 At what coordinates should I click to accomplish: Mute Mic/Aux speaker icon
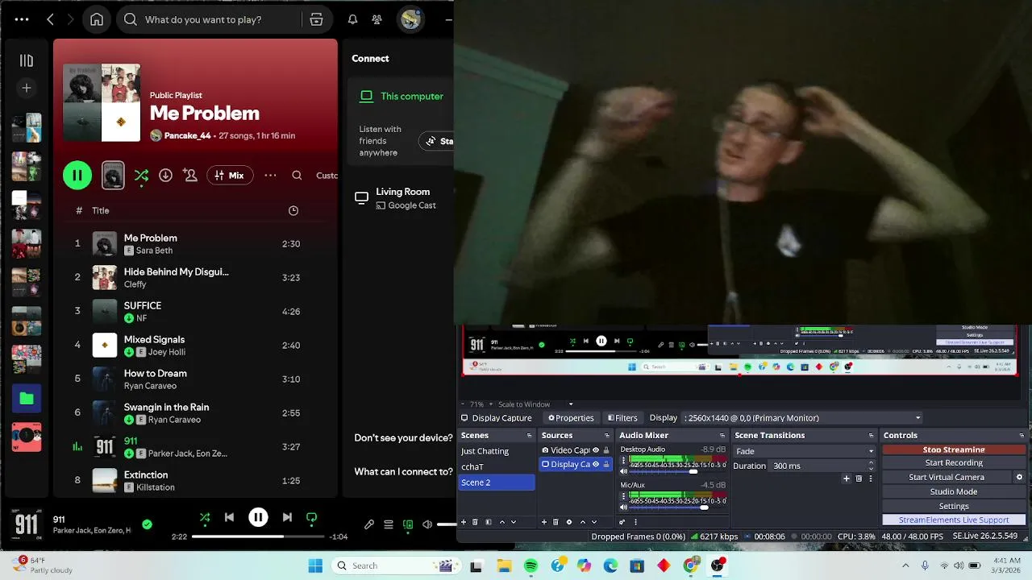click(x=623, y=507)
